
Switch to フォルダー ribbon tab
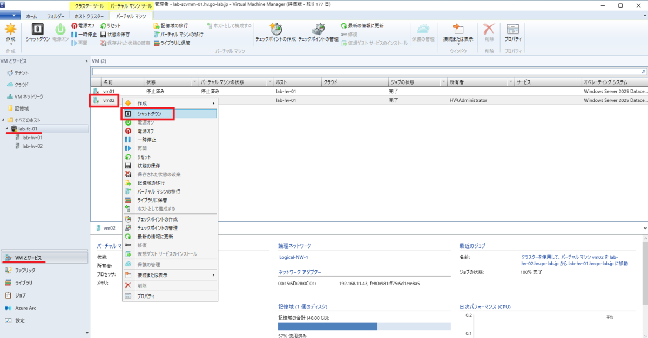point(56,16)
